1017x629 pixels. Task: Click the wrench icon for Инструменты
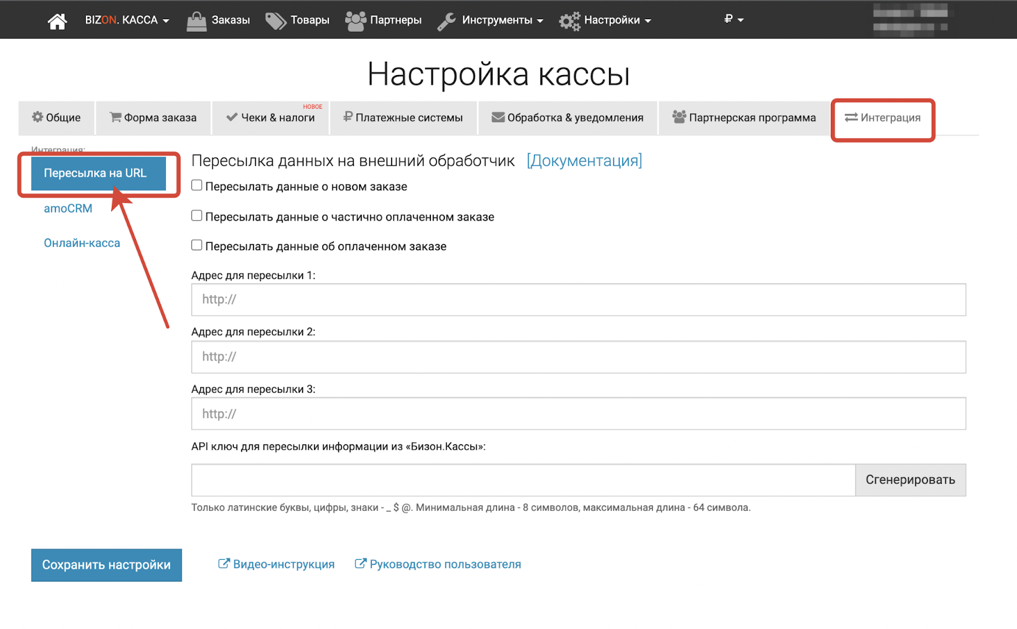tap(447, 20)
